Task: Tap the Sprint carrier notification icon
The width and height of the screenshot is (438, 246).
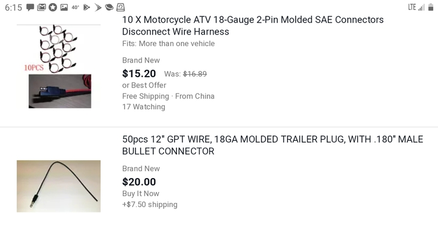Action: (98, 7)
